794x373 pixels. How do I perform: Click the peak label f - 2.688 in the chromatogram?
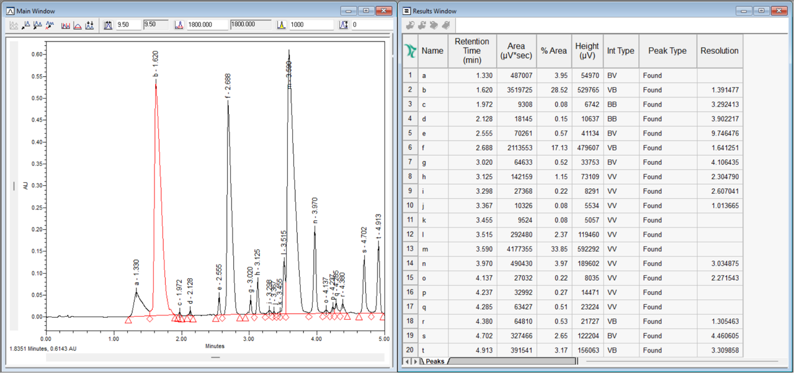[228, 86]
